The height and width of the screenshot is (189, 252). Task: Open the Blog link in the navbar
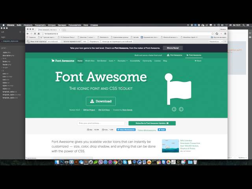point(165,61)
